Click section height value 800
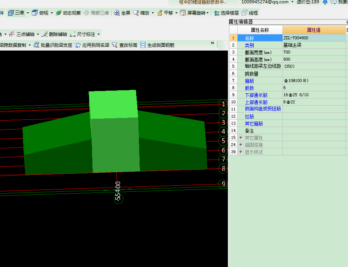This screenshot has height=267, width=348. (314, 59)
